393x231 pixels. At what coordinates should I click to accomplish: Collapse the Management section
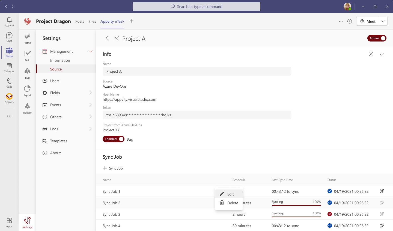point(91,51)
